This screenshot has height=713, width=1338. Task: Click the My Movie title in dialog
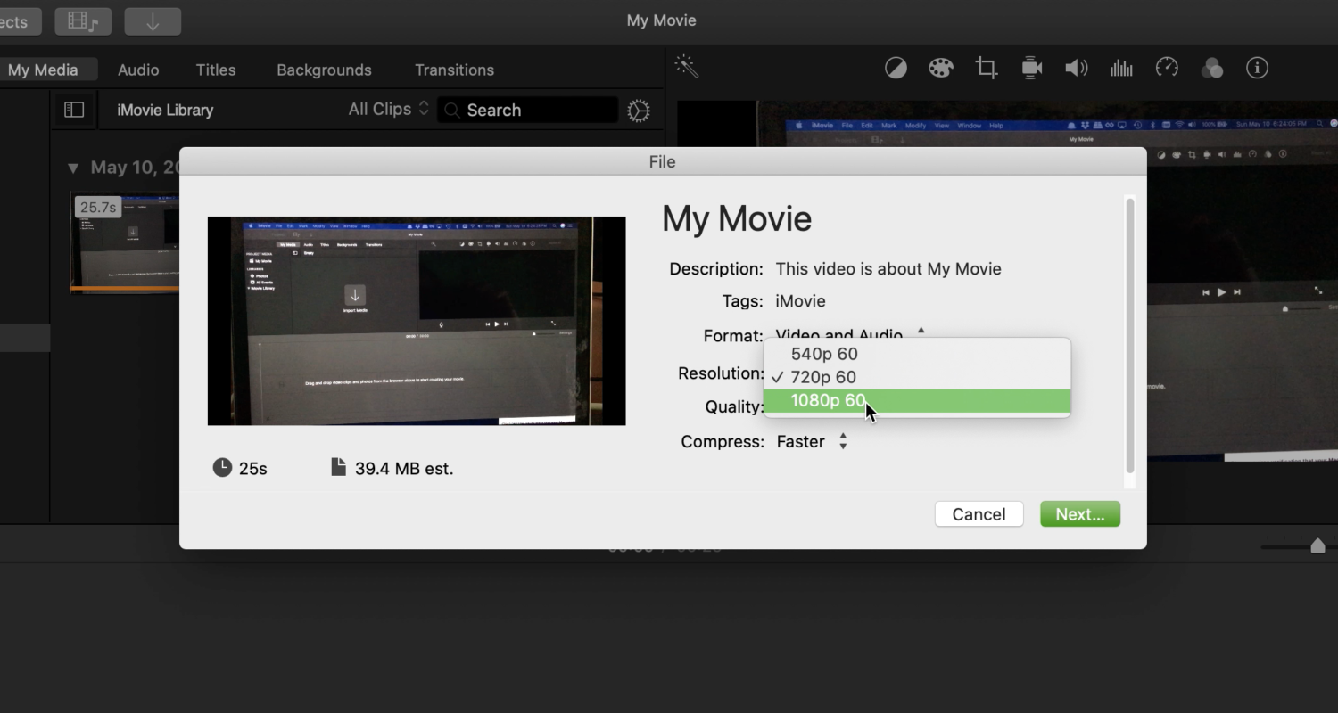coord(736,219)
